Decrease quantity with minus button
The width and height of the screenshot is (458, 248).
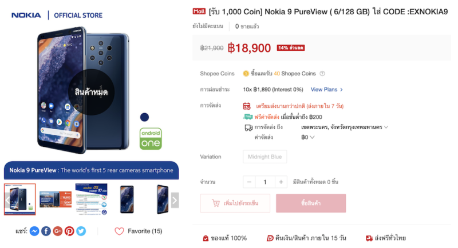pos(249,182)
